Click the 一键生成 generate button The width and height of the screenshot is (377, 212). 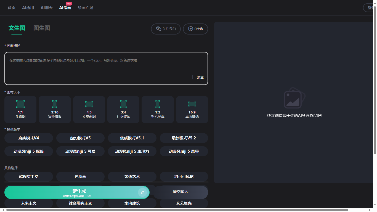77,192
